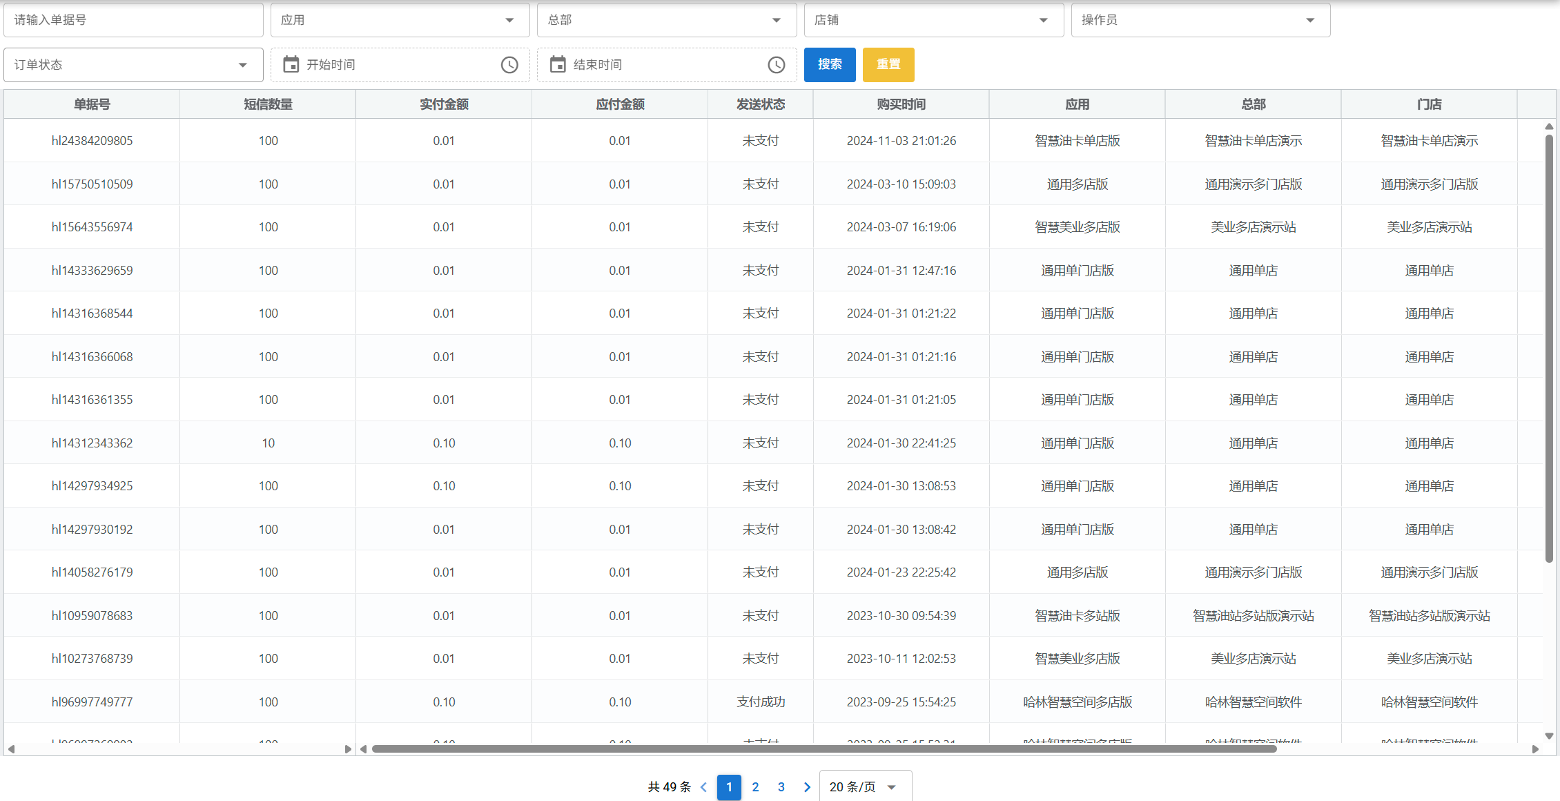Select order hl14316368544
Viewport: 1560px width, 801px height.
(92, 313)
